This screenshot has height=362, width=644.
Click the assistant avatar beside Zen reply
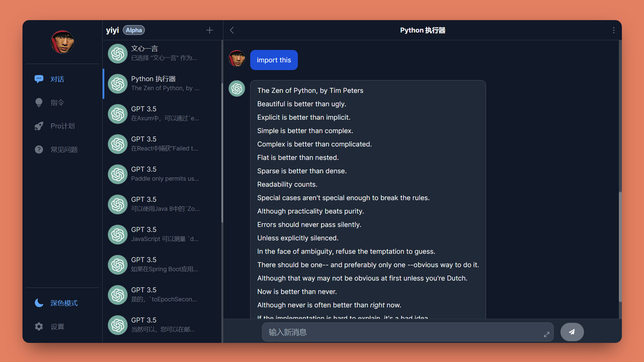237,88
